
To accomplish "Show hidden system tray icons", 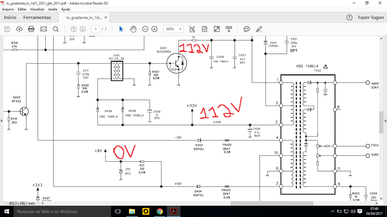I will [x=333, y=211].
